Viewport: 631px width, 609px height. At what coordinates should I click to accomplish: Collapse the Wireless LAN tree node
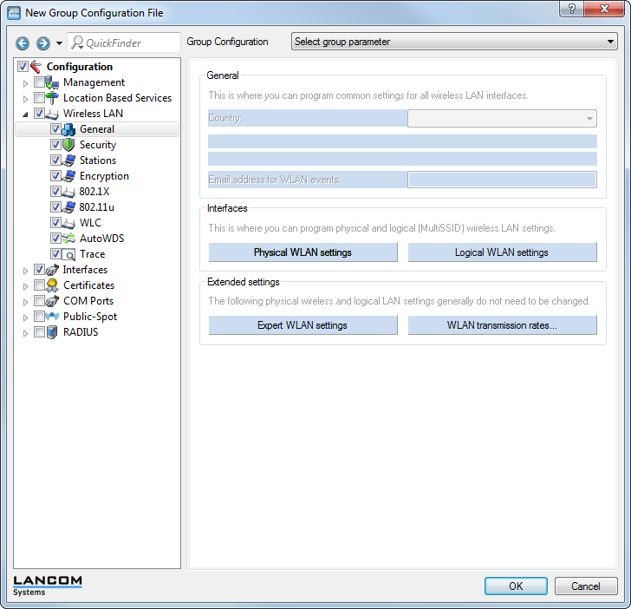[26, 114]
